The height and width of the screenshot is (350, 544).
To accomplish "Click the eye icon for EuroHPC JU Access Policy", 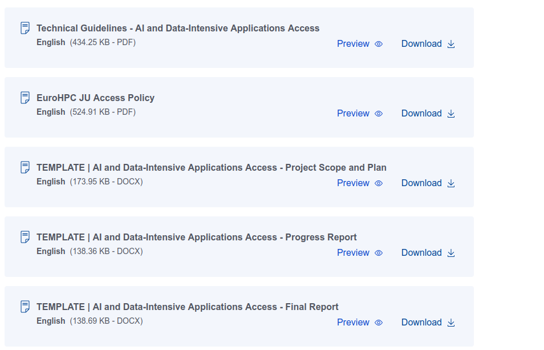I will (x=379, y=114).
